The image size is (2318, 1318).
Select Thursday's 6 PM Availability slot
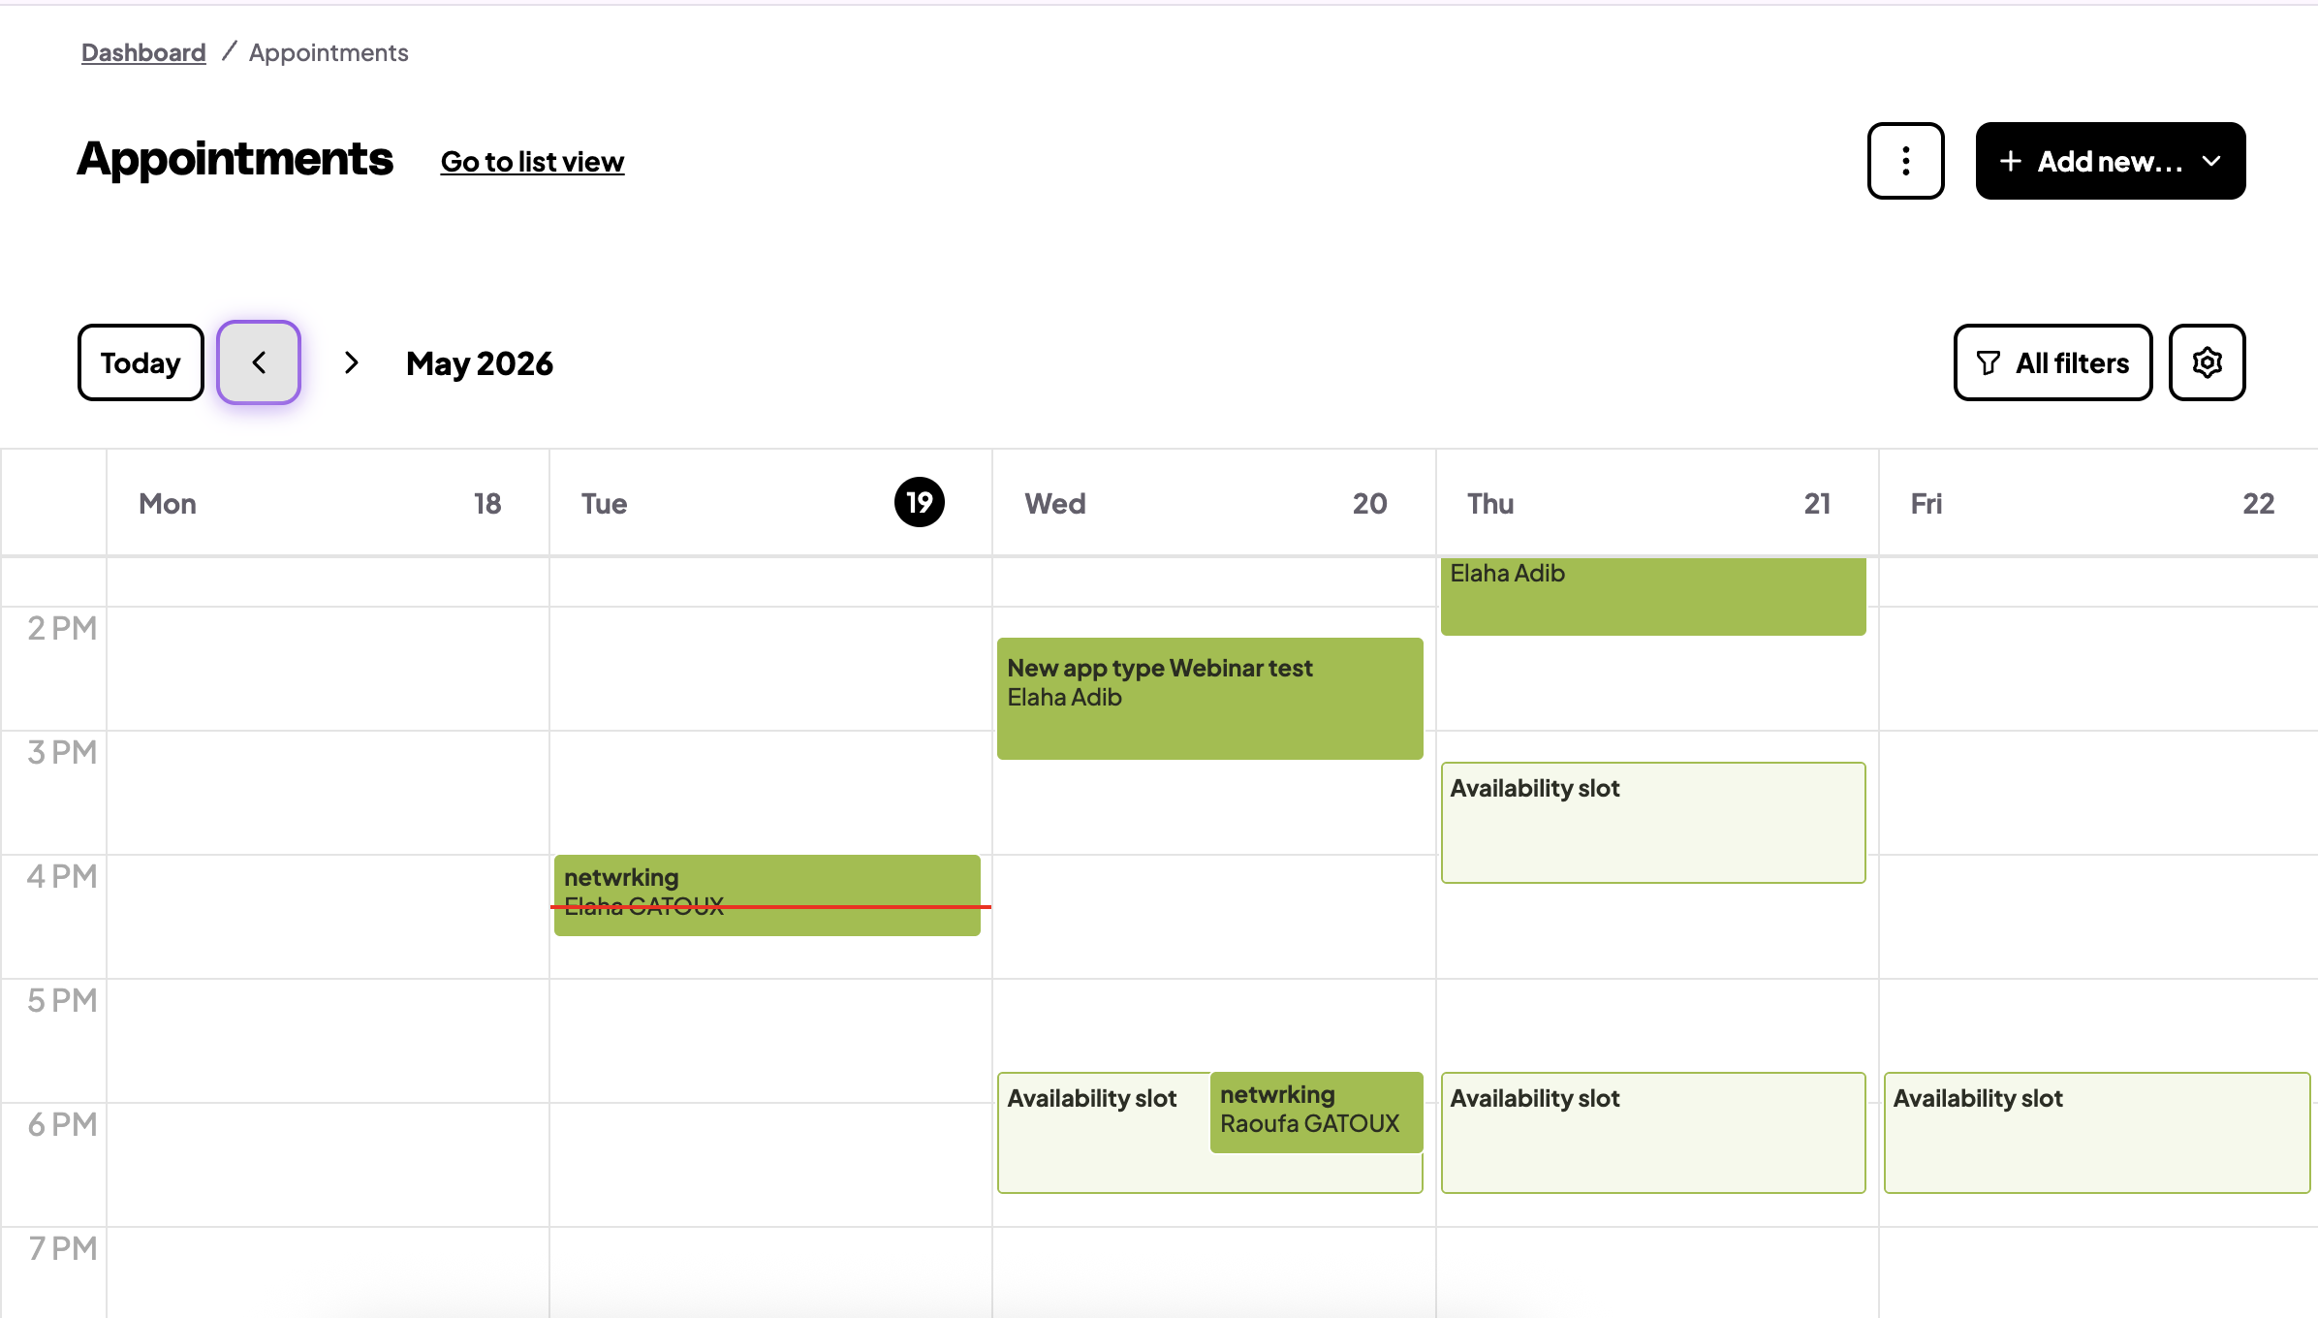pos(1653,1133)
